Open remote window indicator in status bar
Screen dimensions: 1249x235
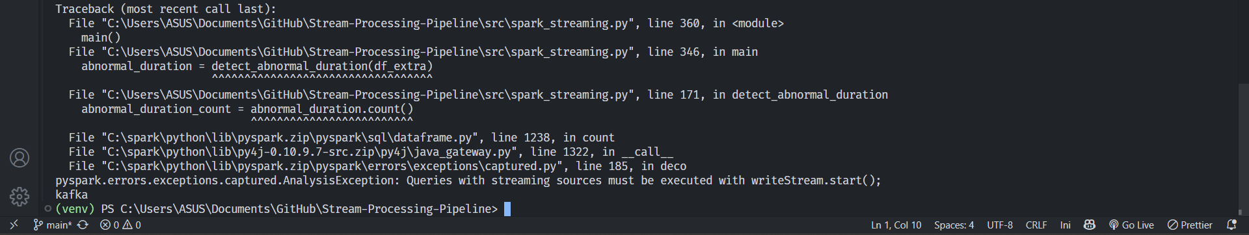click(x=14, y=225)
